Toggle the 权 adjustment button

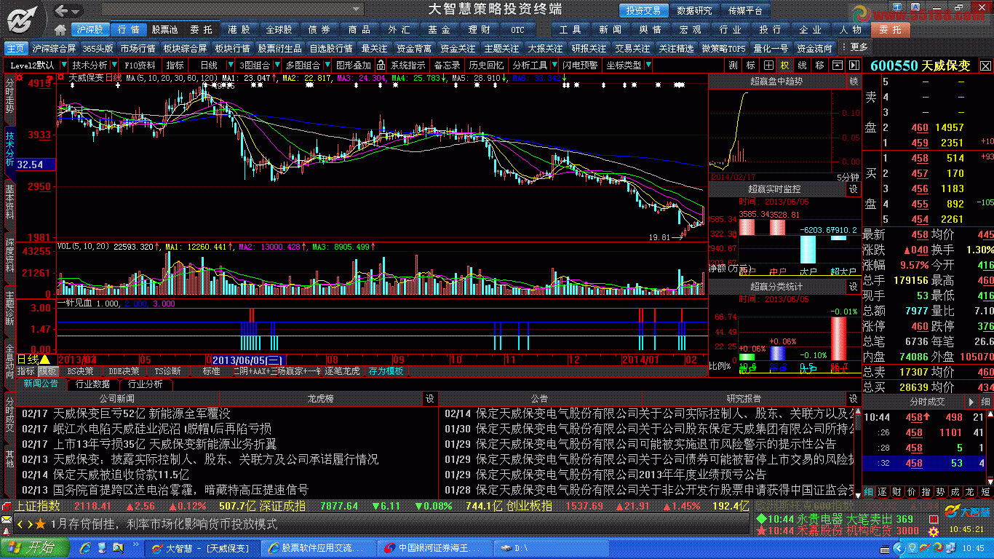coord(784,65)
